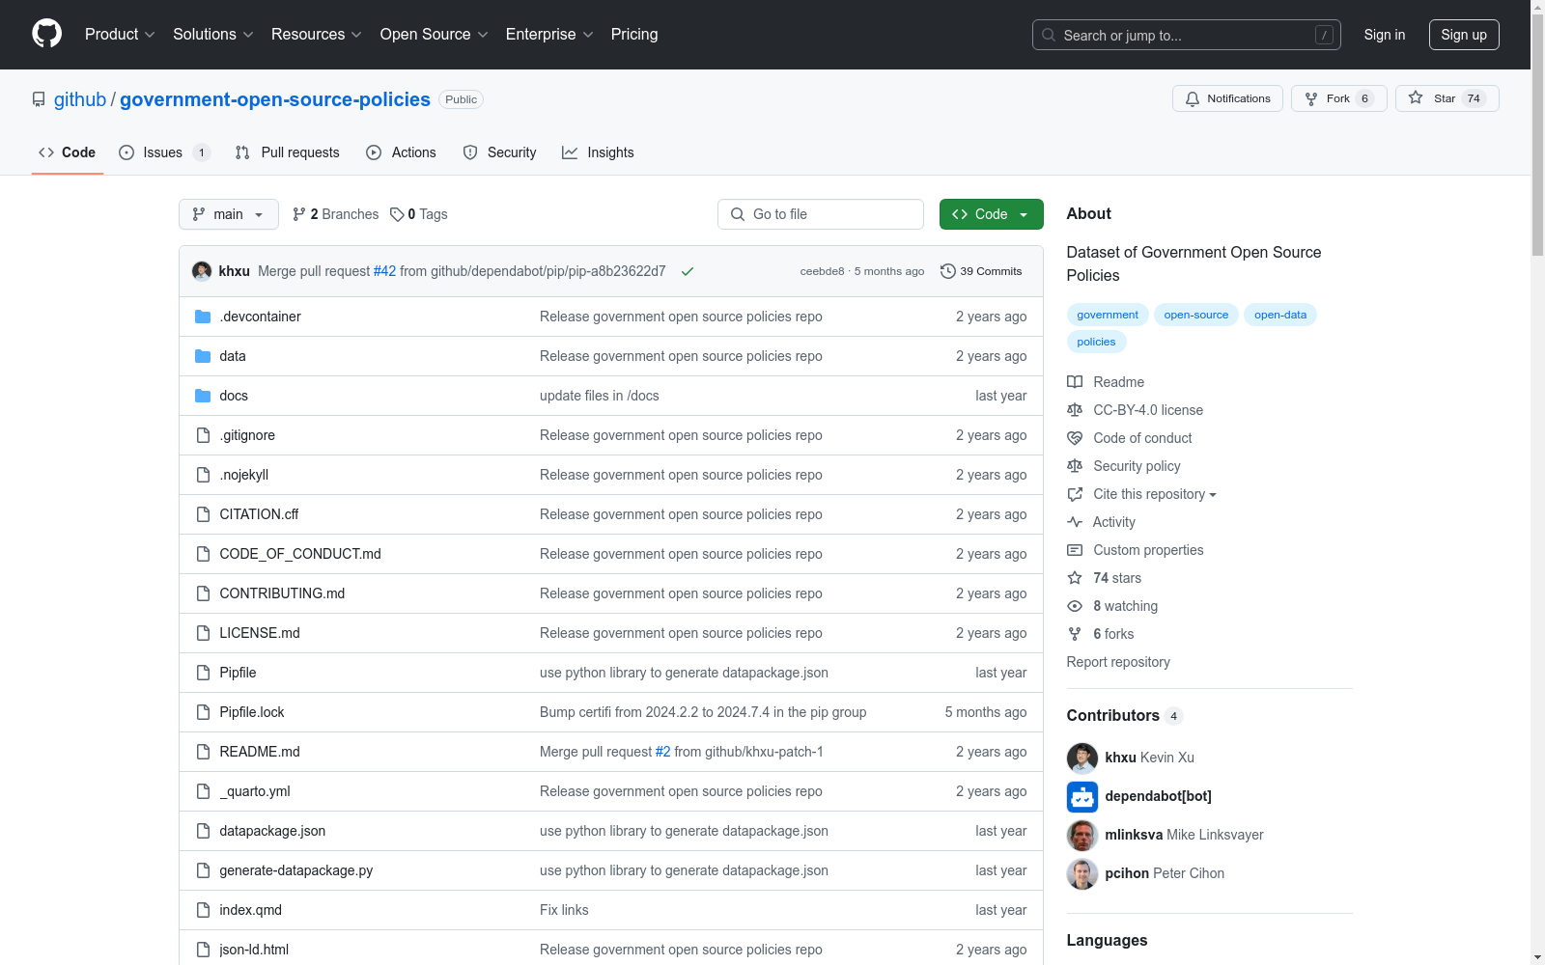Open the datapackage.json file

[272, 831]
